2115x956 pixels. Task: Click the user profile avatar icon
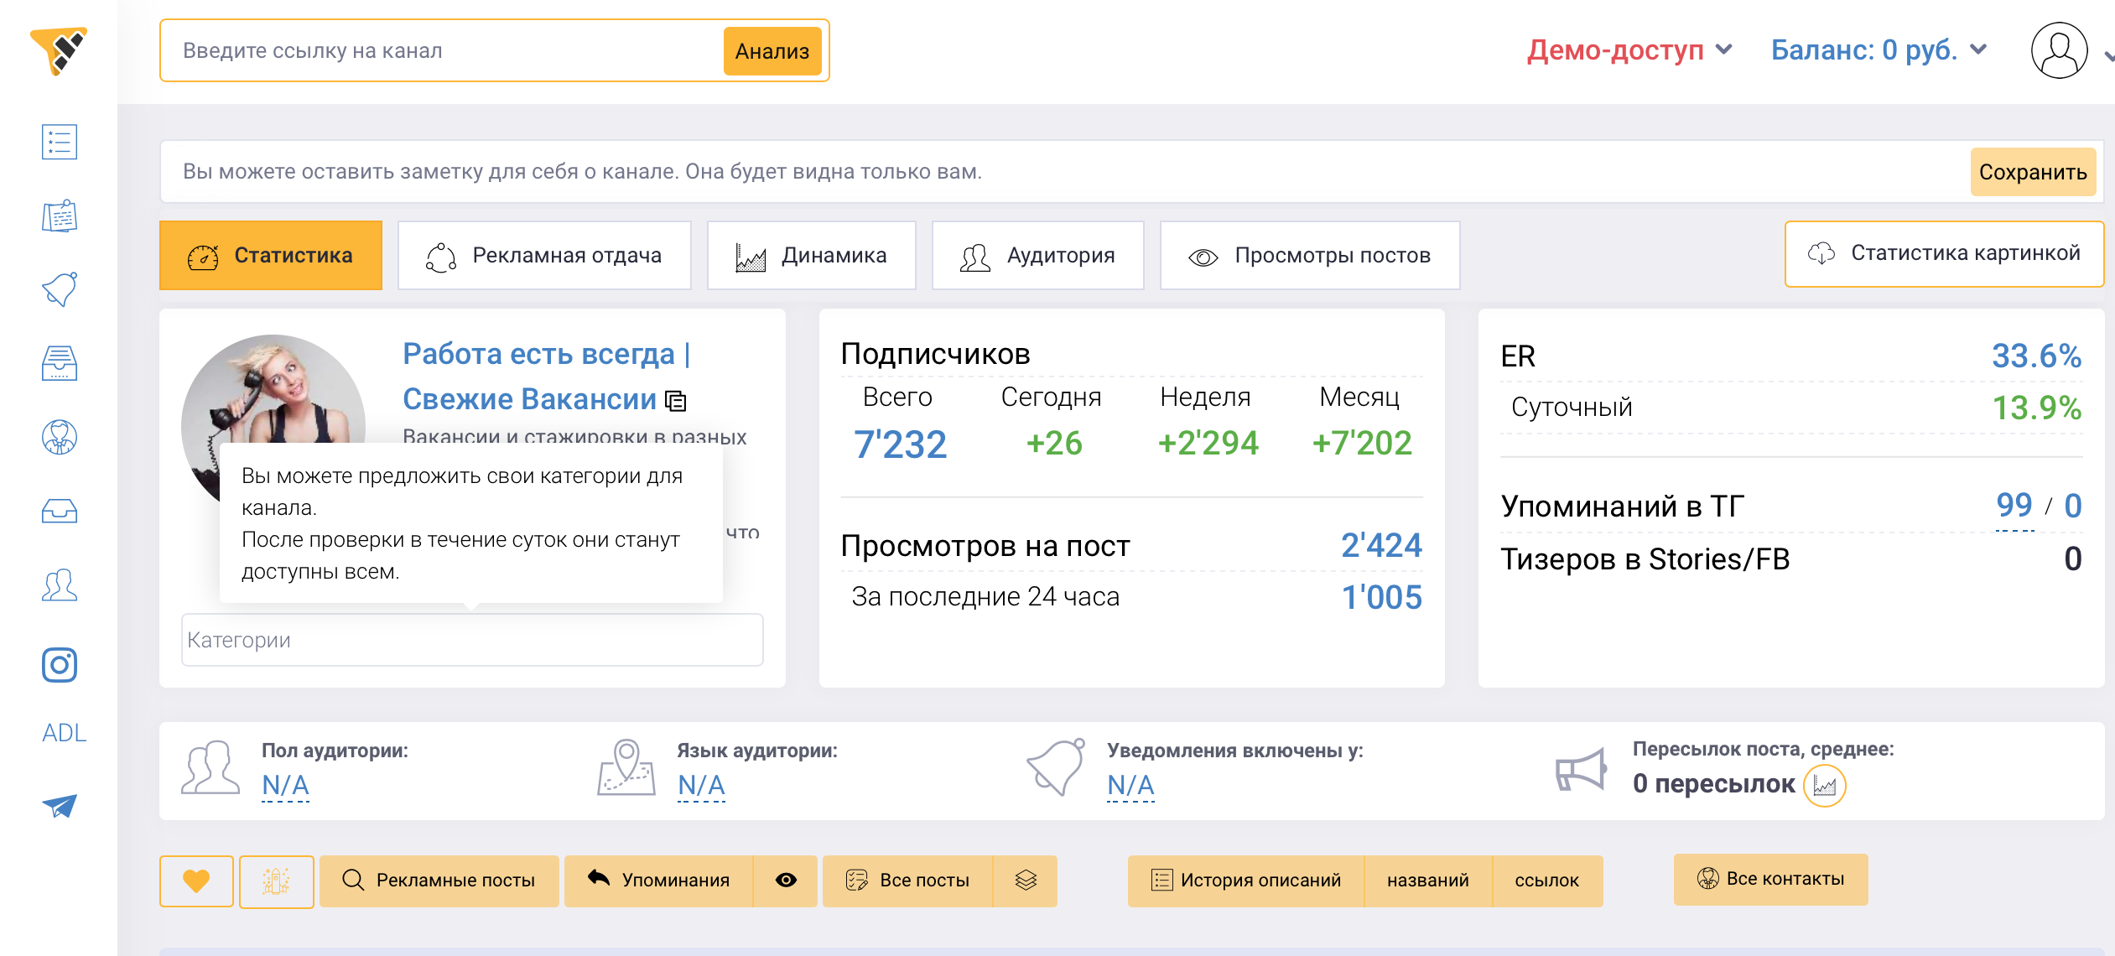coord(2059,50)
